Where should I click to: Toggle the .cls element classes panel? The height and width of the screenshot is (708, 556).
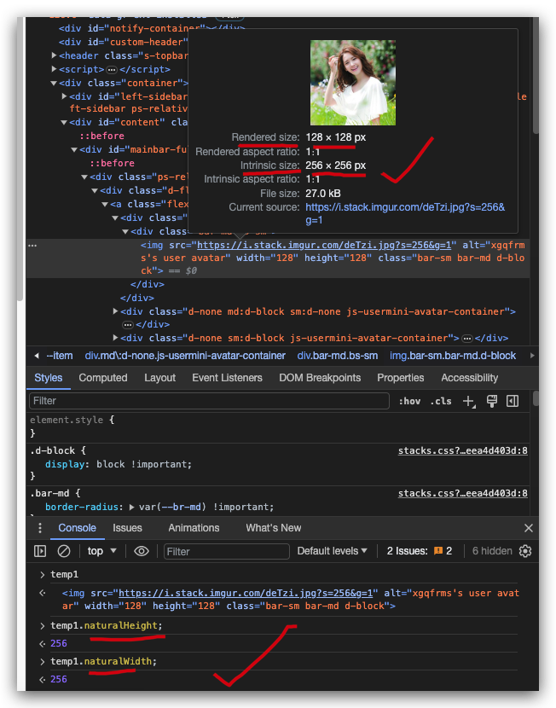click(x=441, y=401)
